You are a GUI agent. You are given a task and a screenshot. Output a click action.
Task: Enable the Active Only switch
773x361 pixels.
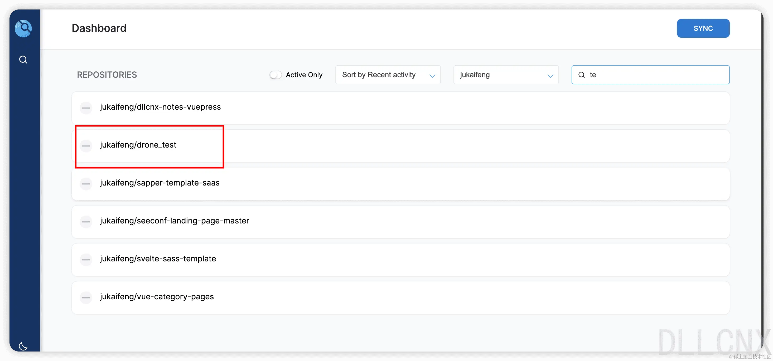coord(275,75)
